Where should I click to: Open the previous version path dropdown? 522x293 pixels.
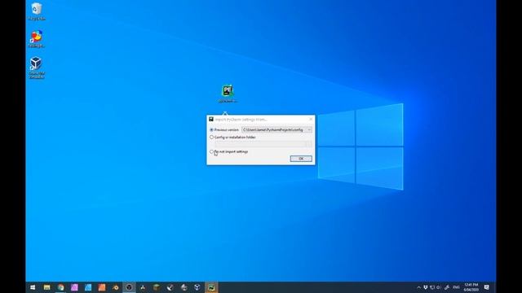tap(309, 130)
